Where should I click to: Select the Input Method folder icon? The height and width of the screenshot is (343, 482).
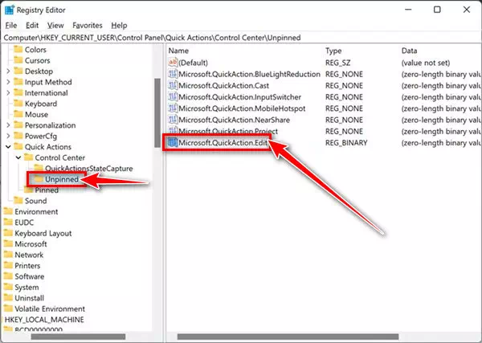click(18, 82)
